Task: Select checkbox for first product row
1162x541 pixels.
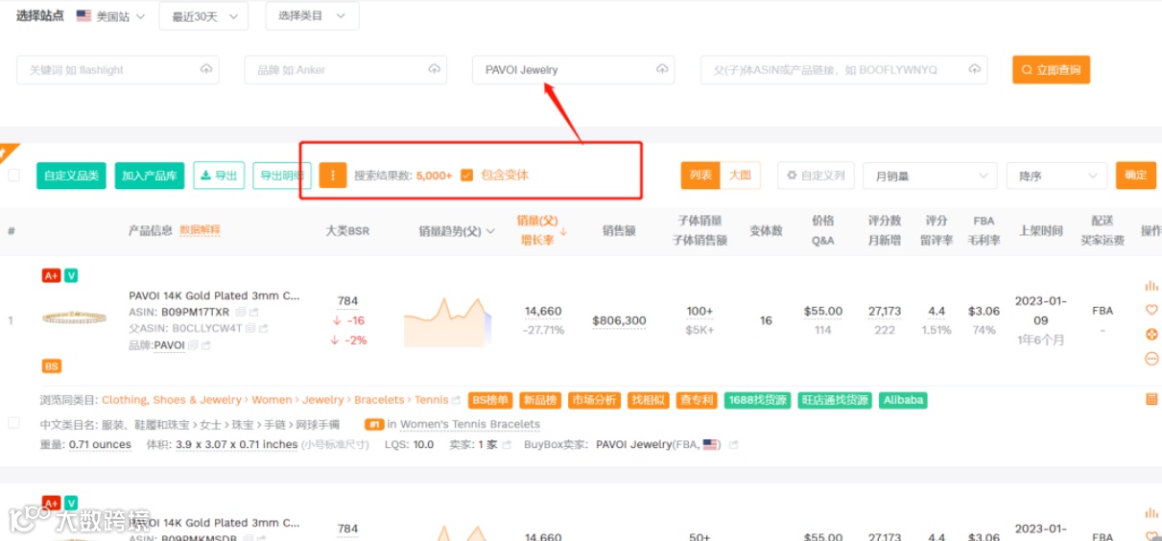Action: click(x=13, y=423)
